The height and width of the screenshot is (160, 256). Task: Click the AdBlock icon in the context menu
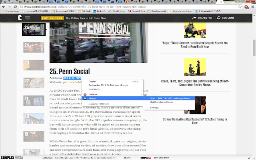click(x=85, y=94)
